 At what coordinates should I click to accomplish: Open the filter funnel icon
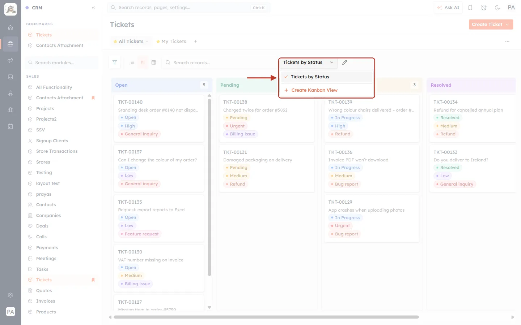point(115,62)
